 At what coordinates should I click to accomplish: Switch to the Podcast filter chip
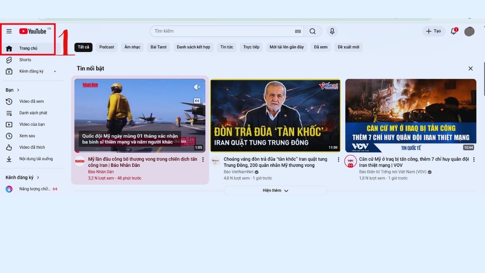pyautogui.click(x=106, y=47)
